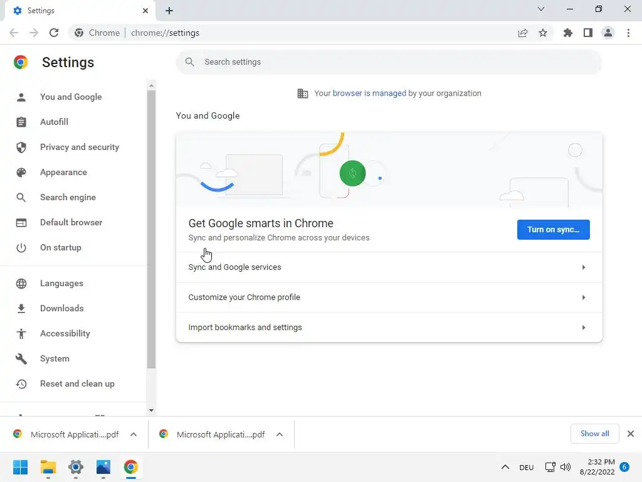Click the Turn on sync button

[x=553, y=230]
